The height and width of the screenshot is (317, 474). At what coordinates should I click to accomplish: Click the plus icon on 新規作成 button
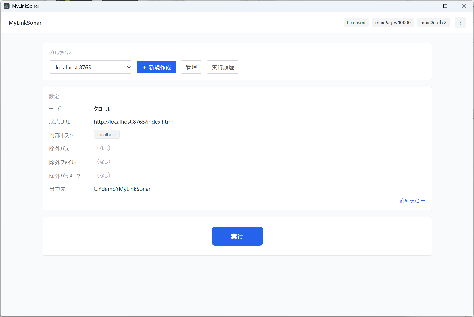(x=144, y=67)
